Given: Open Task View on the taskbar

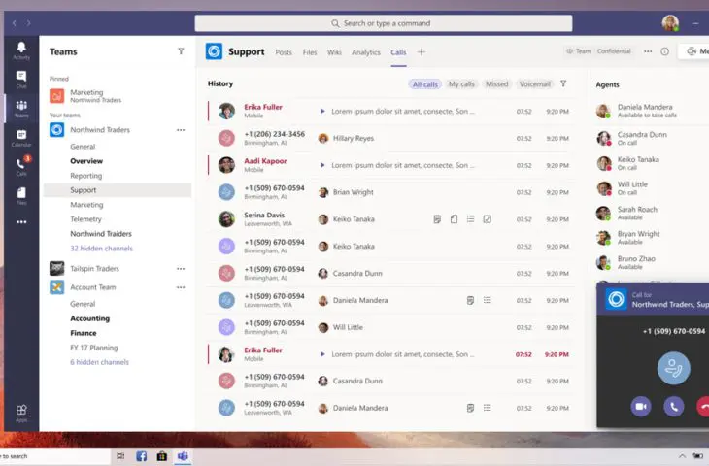Looking at the screenshot, I should tap(120, 456).
